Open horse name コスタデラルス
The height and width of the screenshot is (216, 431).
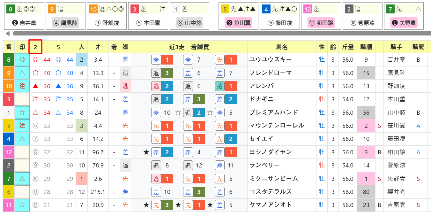[x=271, y=192]
